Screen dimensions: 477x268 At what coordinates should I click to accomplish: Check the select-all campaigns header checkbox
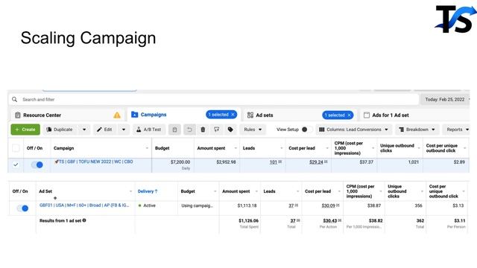[x=16, y=148]
